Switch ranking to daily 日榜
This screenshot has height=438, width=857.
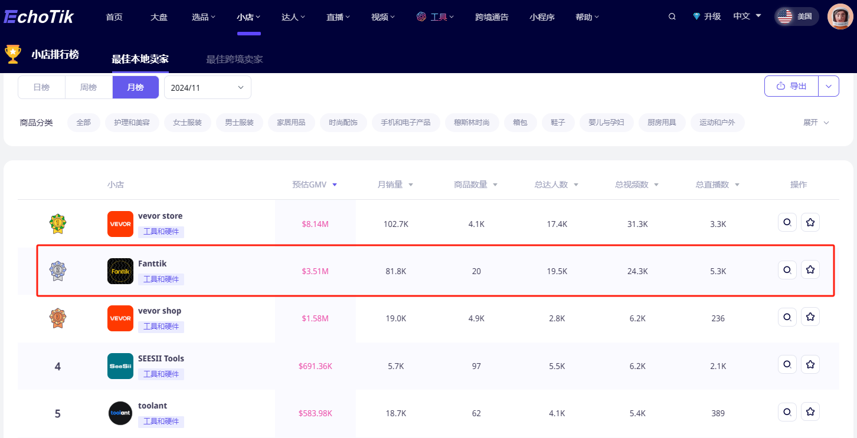[41, 87]
